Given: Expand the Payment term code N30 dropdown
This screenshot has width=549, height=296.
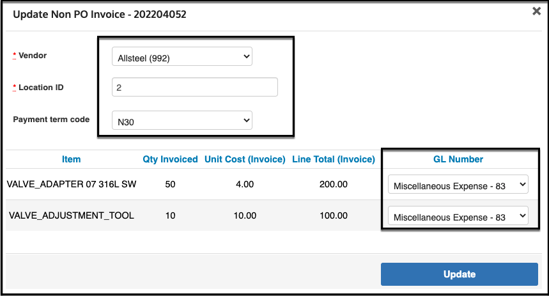Looking at the screenshot, I should pos(182,120).
